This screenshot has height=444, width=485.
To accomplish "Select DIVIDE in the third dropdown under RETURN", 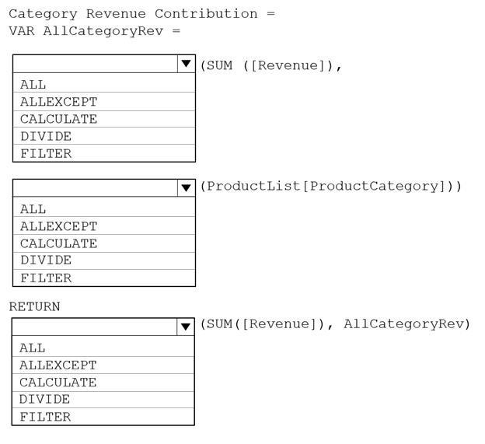I will pyautogui.click(x=103, y=400).
